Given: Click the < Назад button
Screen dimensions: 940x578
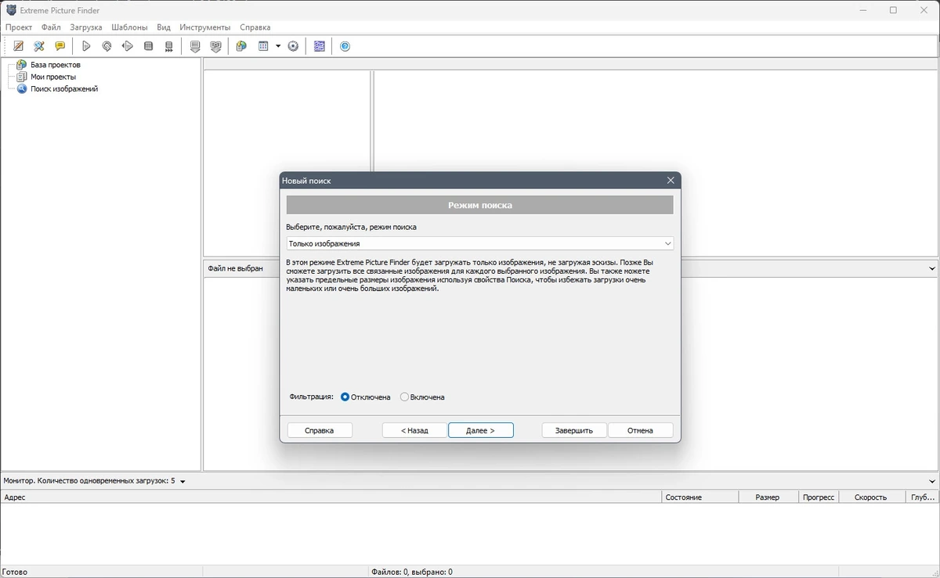Looking at the screenshot, I should pos(414,430).
